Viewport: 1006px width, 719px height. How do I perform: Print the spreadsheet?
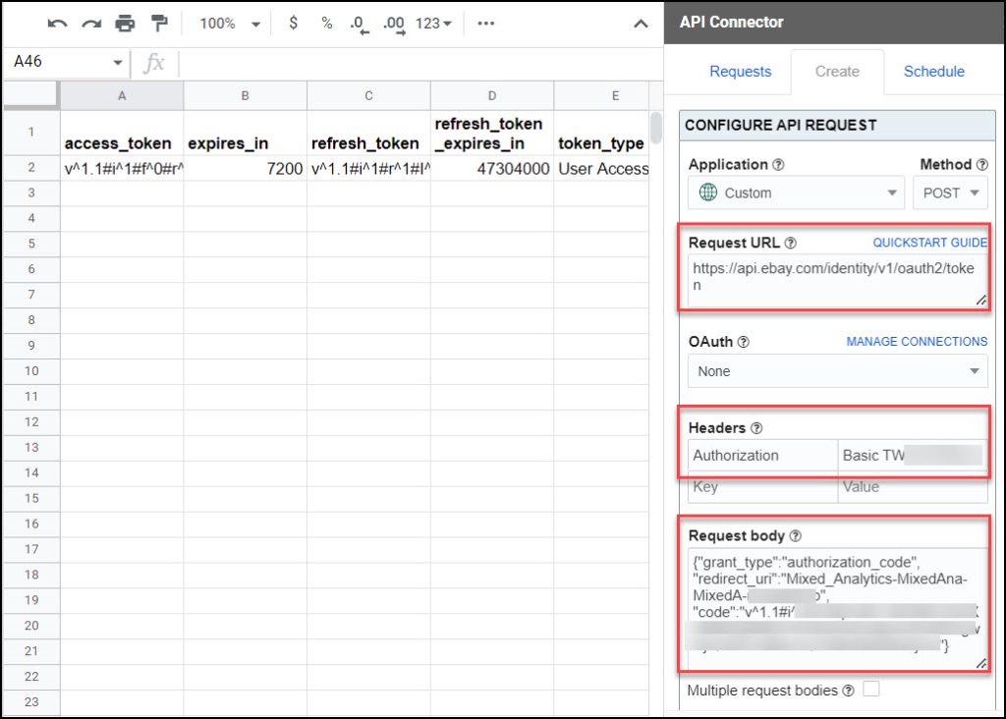click(x=125, y=24)
